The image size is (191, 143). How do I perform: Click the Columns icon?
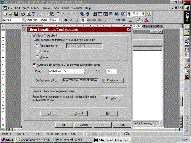point(111,14)
